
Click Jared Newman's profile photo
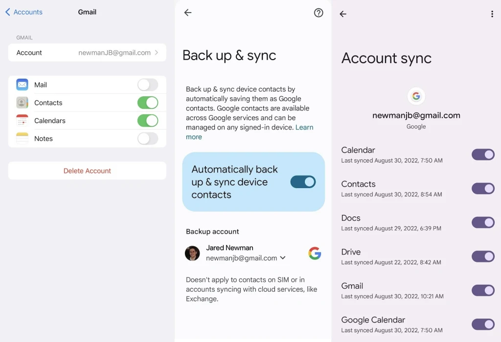coord(192,253)
